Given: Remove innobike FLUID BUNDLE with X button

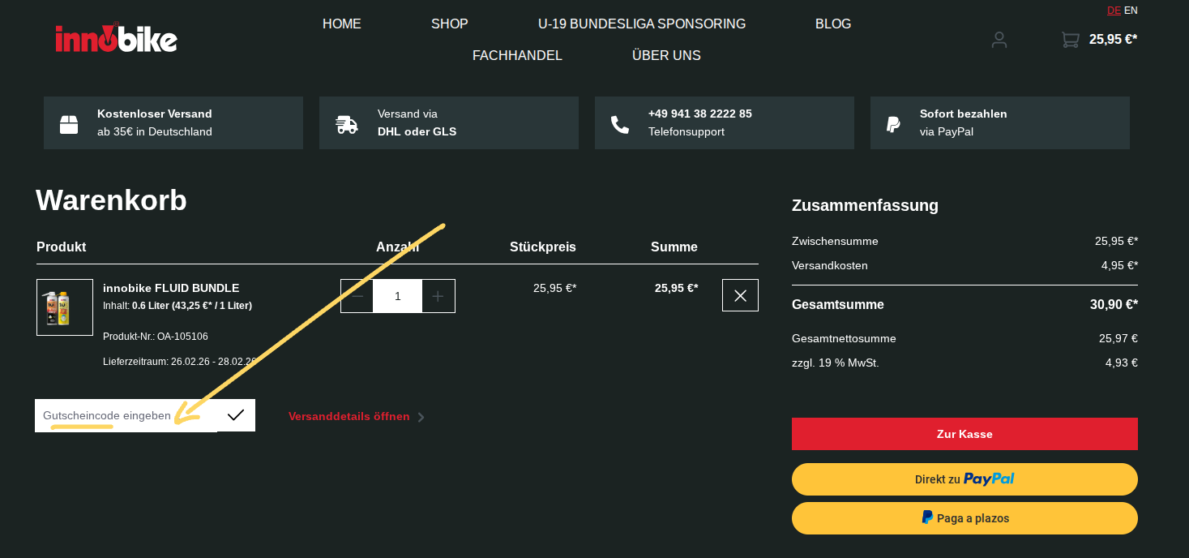Looking at the screenshot, I should 740,296.
